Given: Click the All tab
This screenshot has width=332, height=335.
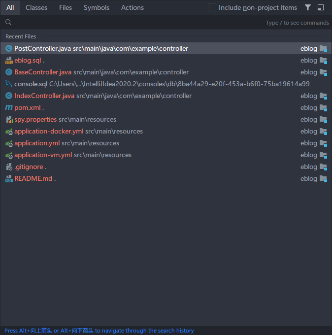Looking at the screenshot, I should 10,7.
